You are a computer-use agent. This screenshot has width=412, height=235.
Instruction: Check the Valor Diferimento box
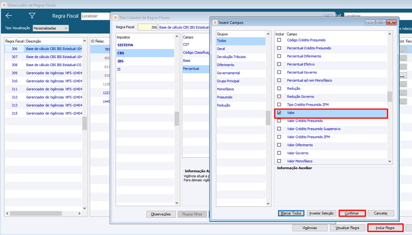click(x=279, y=145)
